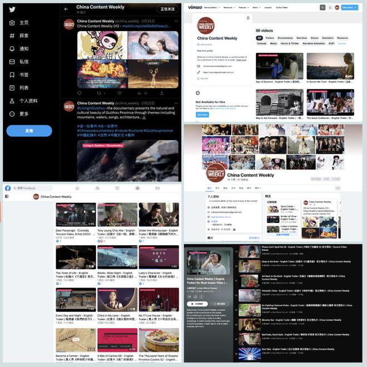367x367 pixels.
Task: Click the Vimeo profile share icon
Action: point(248,18)
